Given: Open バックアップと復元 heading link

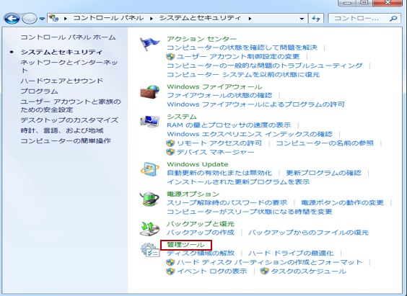Looking at the screenshot, I should pyautogui.click(x=201, y=224).
